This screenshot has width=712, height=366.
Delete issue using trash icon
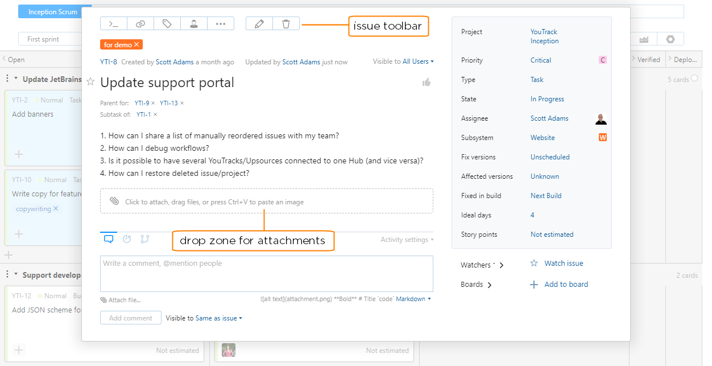click(286, 23)
